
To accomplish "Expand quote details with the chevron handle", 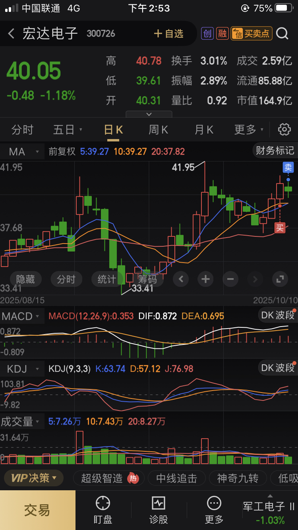I will point(149,114).
